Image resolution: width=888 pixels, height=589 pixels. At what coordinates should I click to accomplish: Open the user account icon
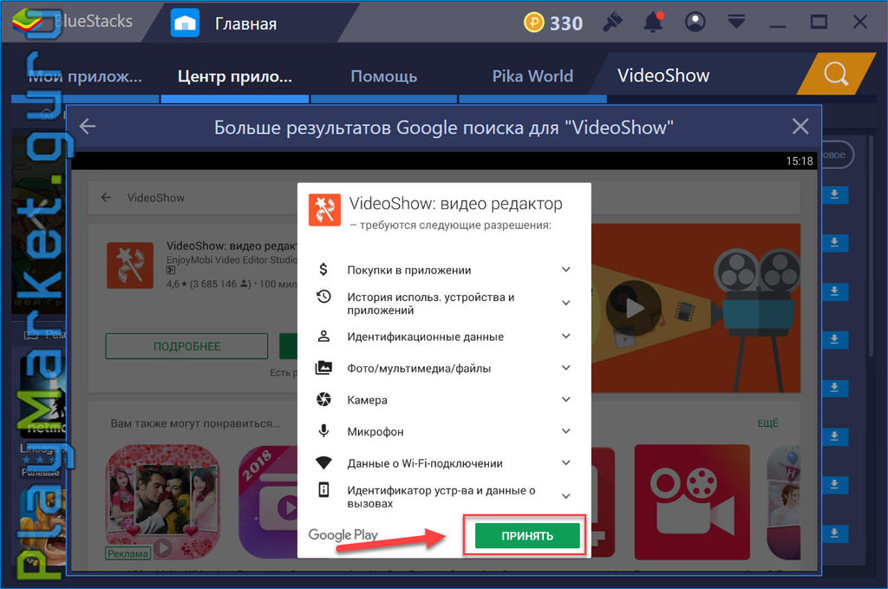[695, 23]
